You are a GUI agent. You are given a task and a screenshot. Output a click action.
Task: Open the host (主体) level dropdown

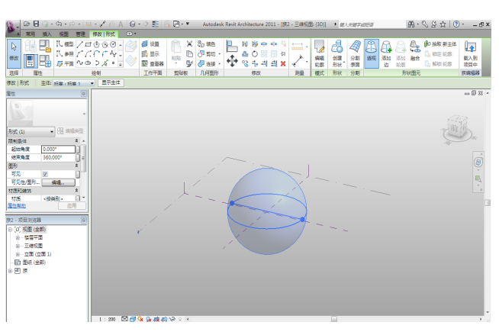pyautogui.click(x=92, y=82)
